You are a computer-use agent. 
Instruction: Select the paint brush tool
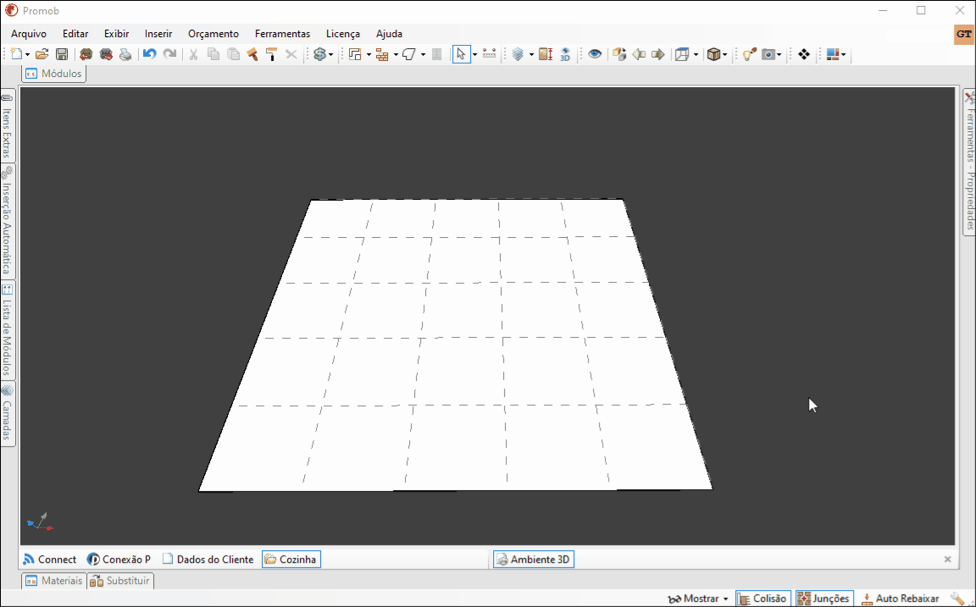(x=252, y=54)
